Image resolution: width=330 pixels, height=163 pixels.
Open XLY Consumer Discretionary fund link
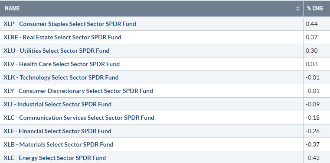tap(78, 91)
